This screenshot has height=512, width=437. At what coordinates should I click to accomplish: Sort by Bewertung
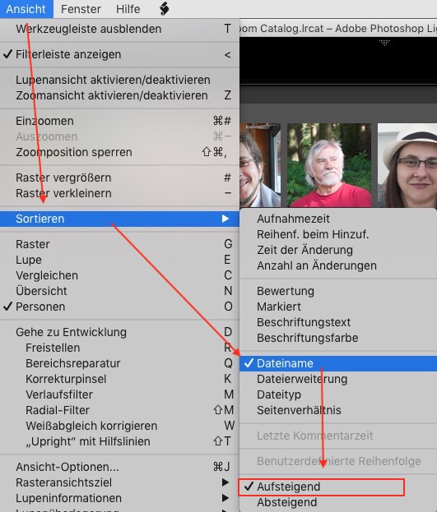pos(338,291)
